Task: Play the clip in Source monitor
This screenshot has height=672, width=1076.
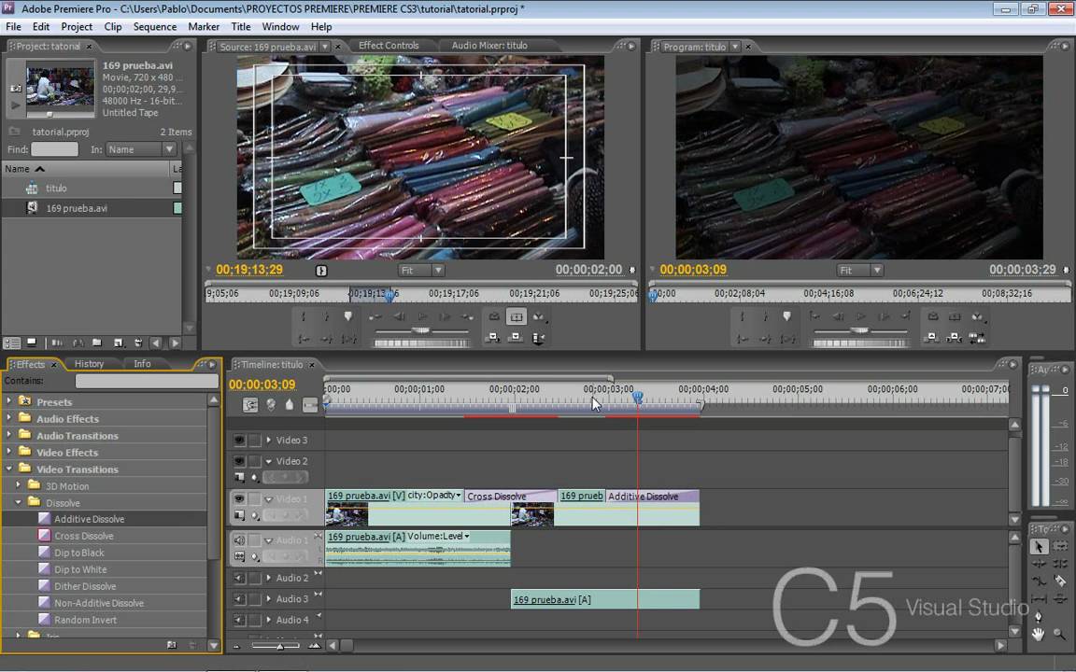Action: coord(423,316)
